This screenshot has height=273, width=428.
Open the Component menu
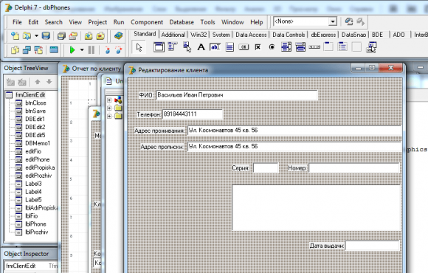coord(147,22)
